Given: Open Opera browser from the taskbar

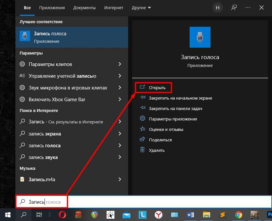Looking at the screenshot, I should coord(62,214).
